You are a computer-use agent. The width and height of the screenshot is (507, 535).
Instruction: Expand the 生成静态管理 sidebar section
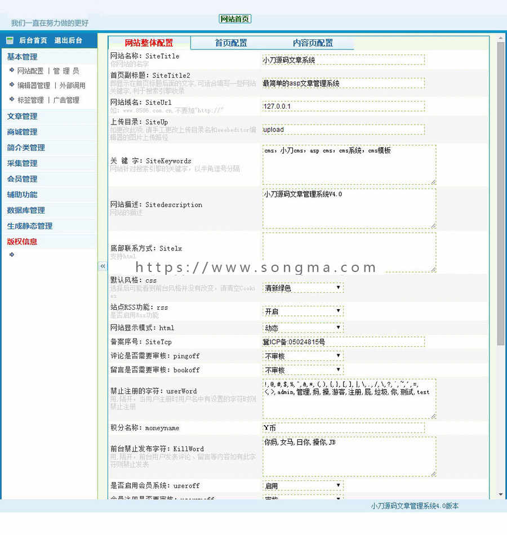30,226
